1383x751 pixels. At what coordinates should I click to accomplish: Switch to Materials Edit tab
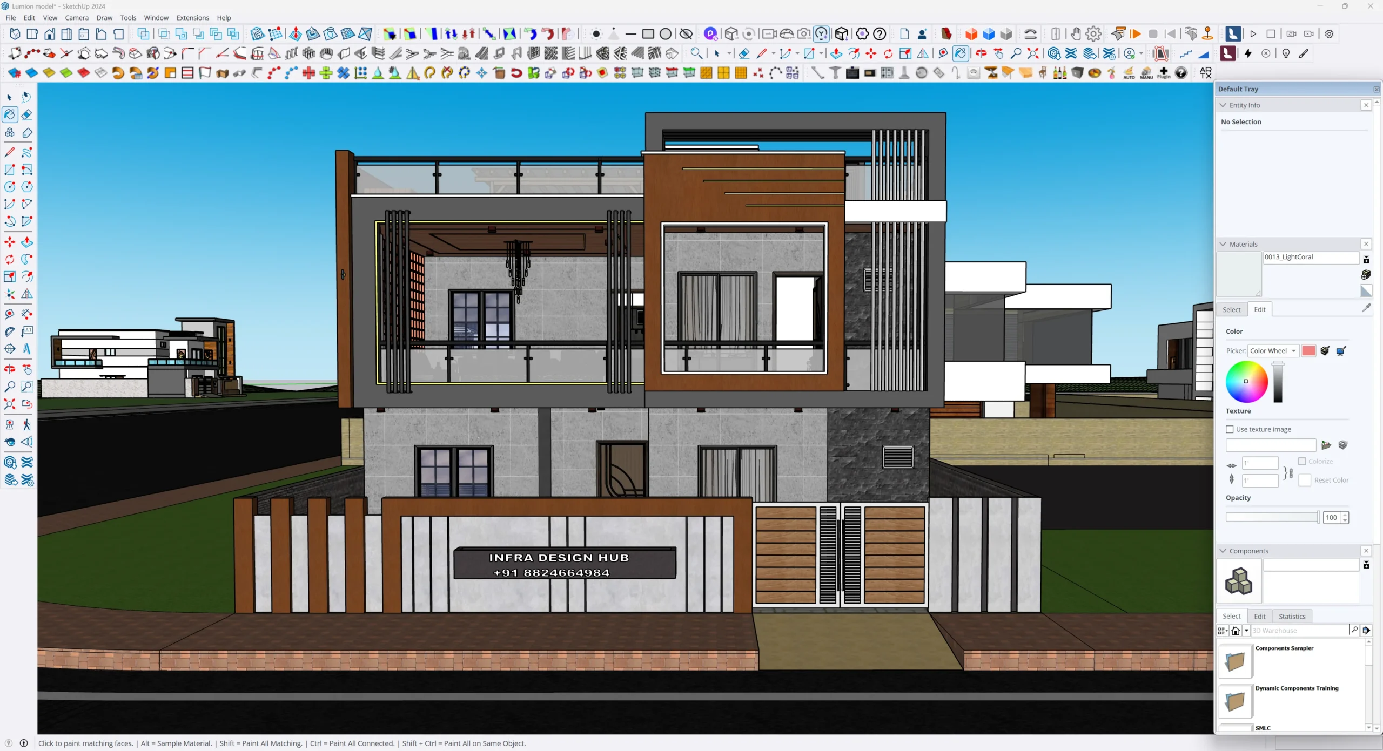(1259, 309)
